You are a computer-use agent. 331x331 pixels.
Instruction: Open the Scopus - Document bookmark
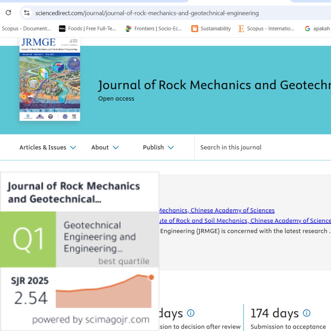pyautogui.click(x=26, y=29)
